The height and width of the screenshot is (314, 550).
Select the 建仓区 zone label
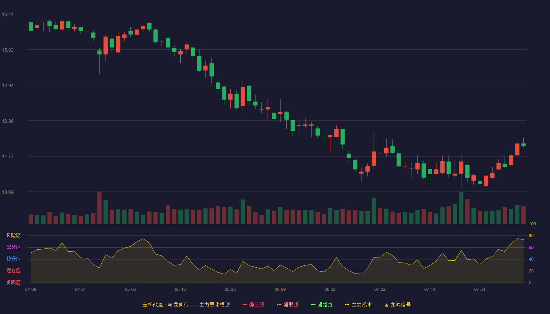(x=13, y=271)
